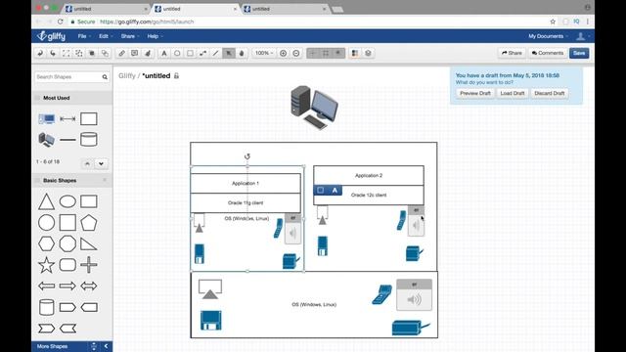Bookmark the page with star icon
This screenshot has width=626, height=352.
553,22
